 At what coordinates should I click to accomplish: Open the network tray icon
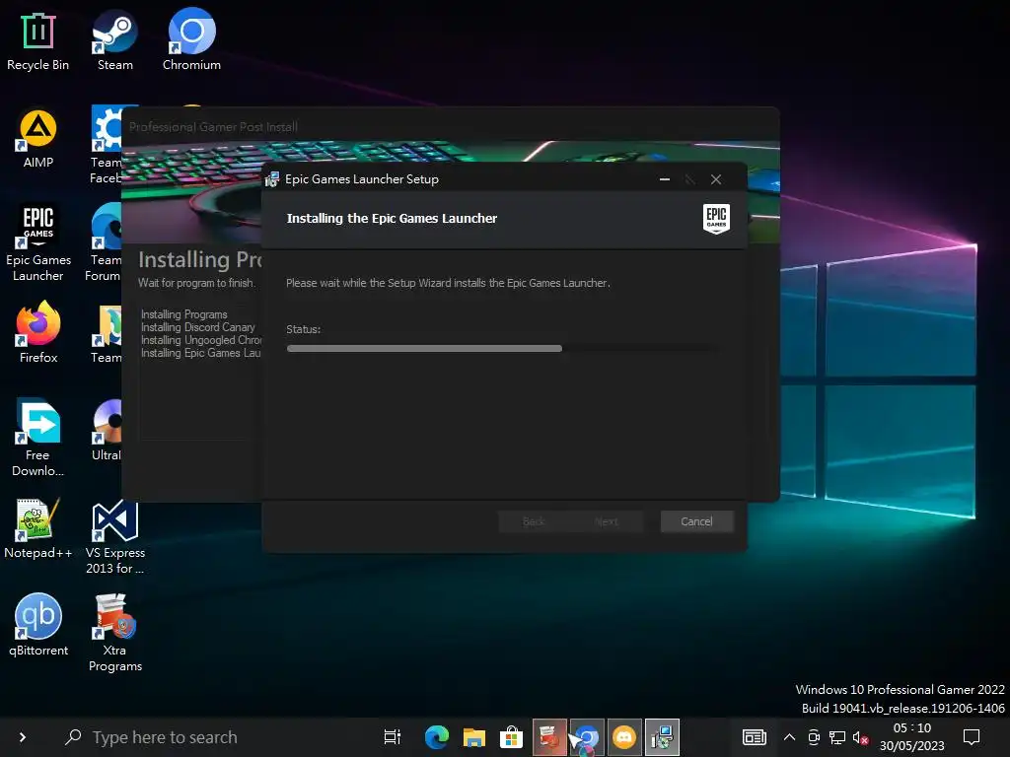click(837, 737)
